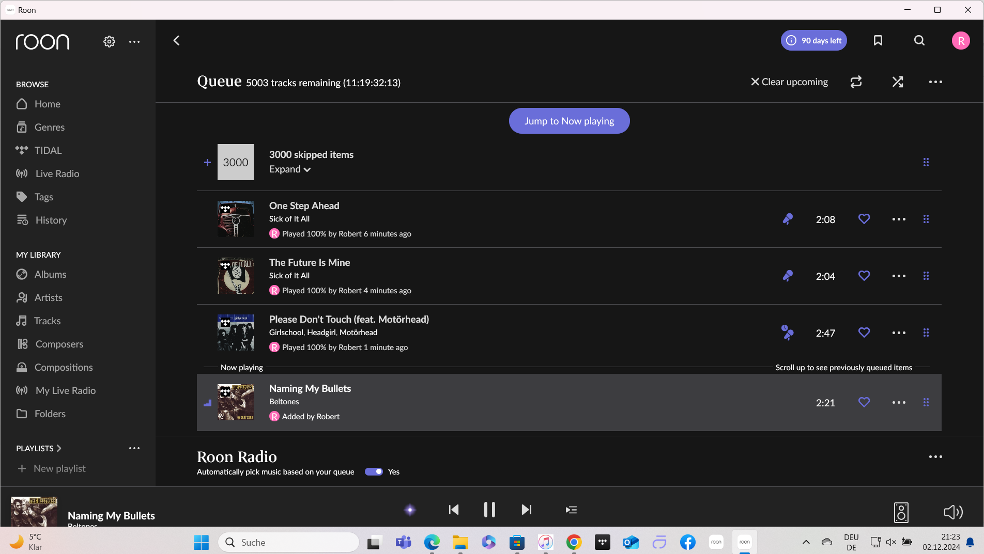984x554 pixels.
Task: Open more options for The Future Is Mine
Action: click(x=899, y=276)
